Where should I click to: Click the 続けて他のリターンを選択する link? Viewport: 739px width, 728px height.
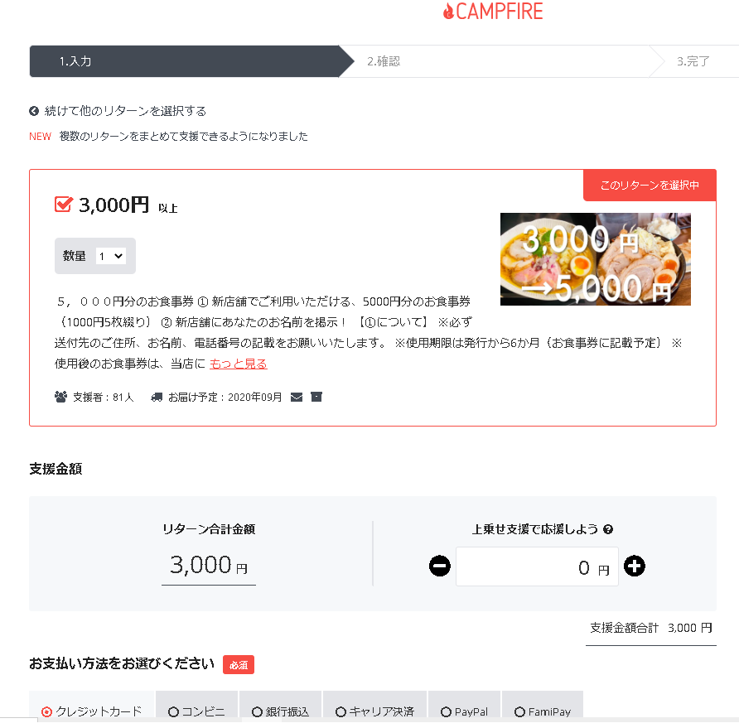[125, 111]
